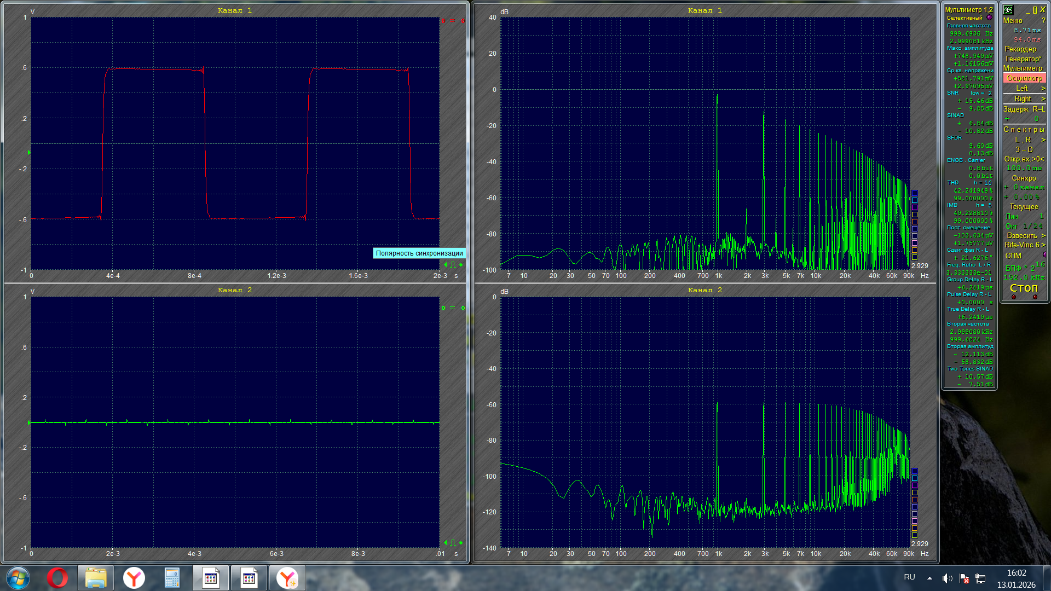The image size is (1051, 591).
Task: Click Channel 2 oscilloscope sync pulse icon
Action: [453, 543]
